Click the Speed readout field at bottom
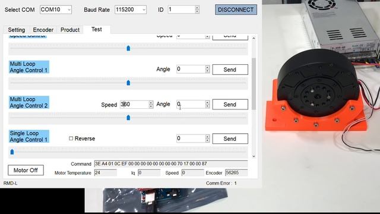380x214 pixels. coord(192,173)
